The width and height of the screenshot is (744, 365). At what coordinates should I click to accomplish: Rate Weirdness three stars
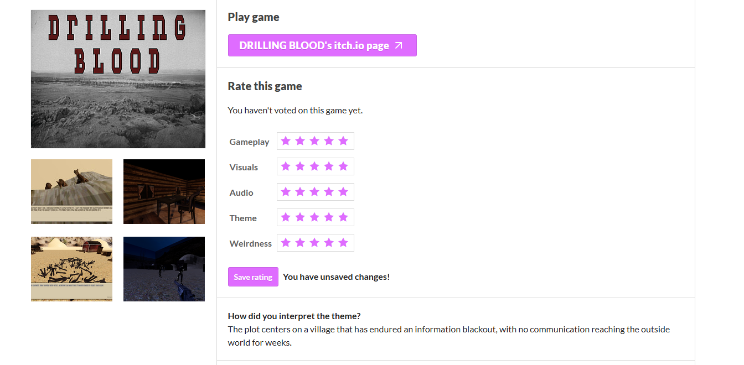click(x=314, y=243)
